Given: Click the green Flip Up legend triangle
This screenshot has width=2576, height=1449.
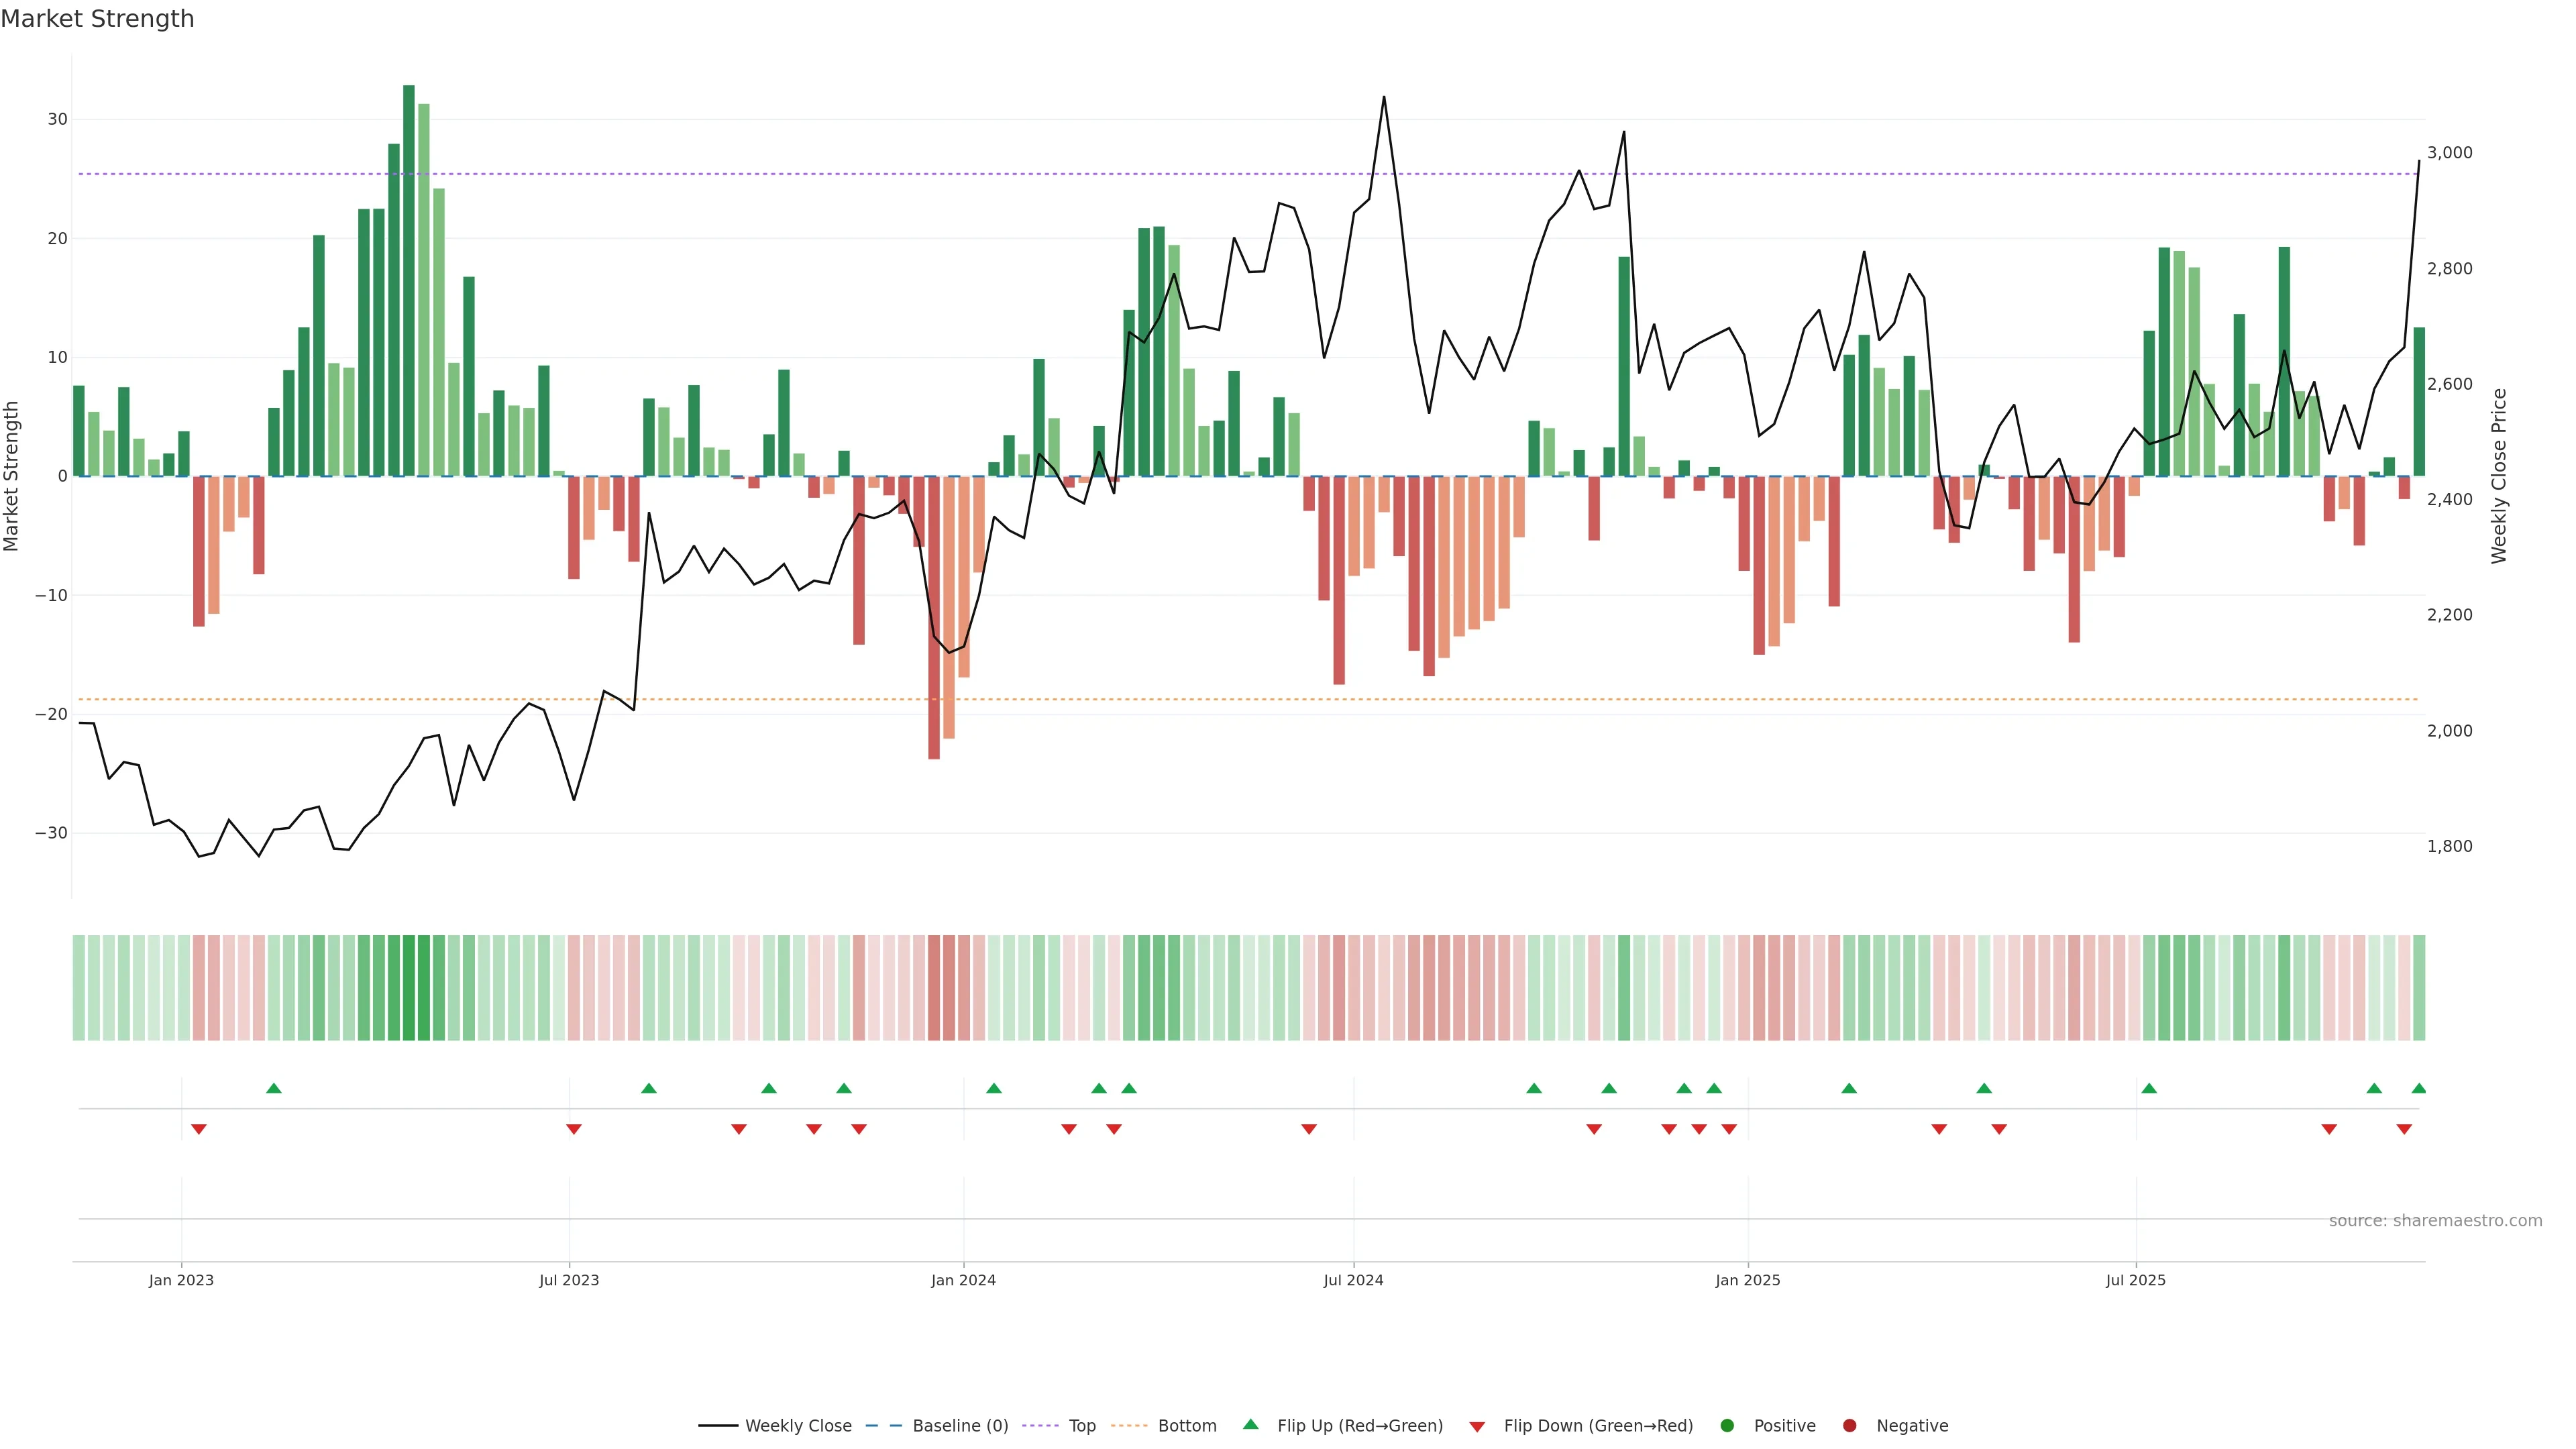Looking at the screenshot, I should coord(1250,1425).
